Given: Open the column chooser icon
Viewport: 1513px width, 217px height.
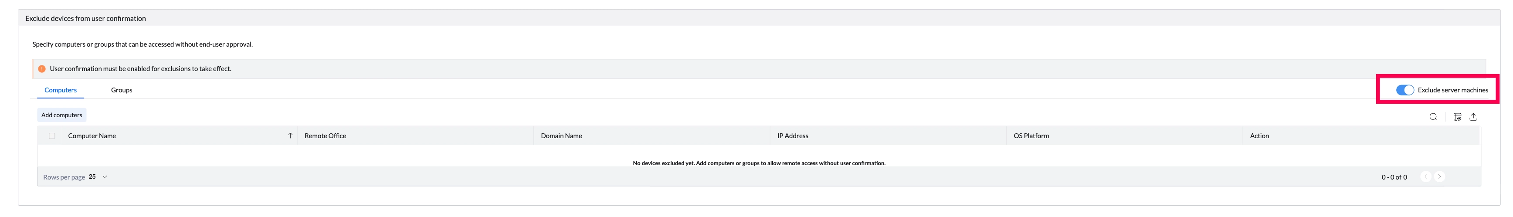Looking at the screenshot, I should [1457, 117].
